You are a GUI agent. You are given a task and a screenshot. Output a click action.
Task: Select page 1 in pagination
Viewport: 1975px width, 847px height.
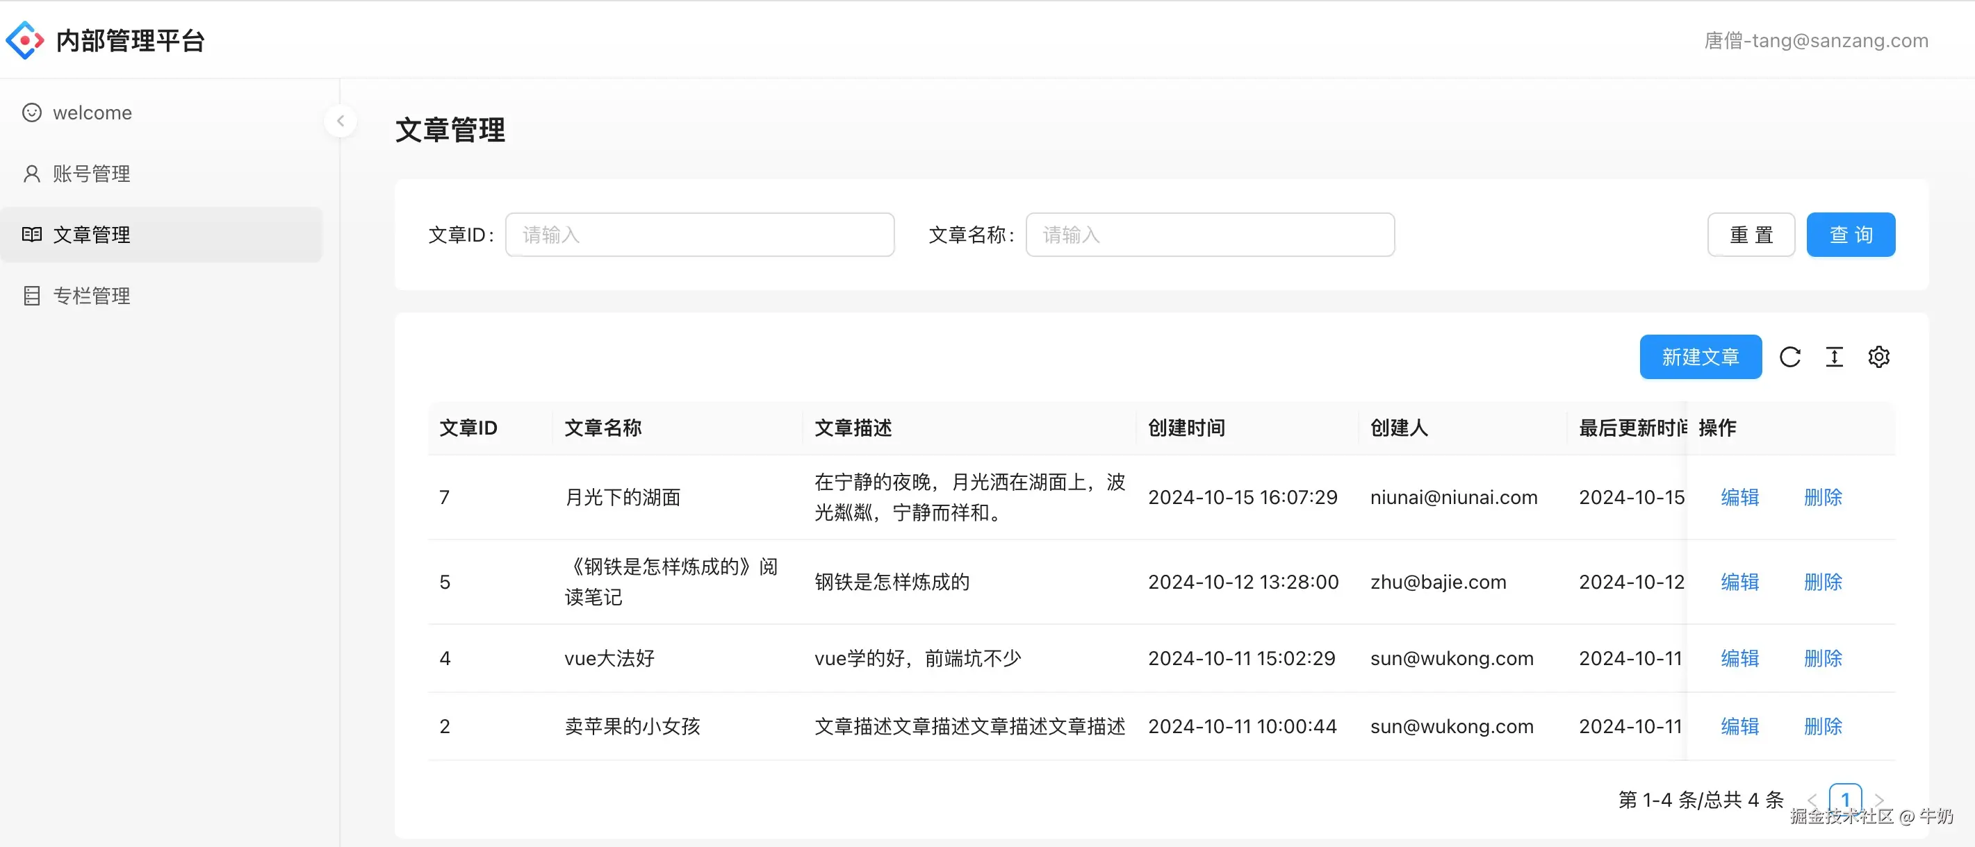click(1846, 800)
